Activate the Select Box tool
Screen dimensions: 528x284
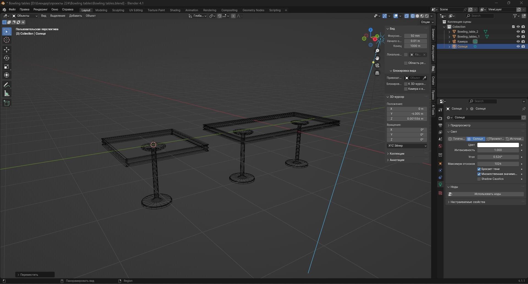coord(7,32)
